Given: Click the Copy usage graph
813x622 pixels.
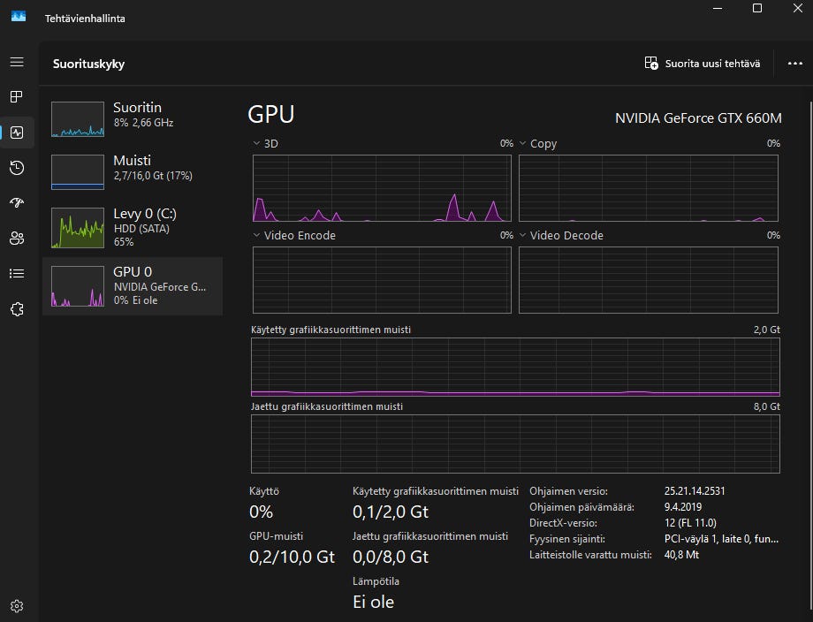Looking at the screenshot, I should coord(648,188).
